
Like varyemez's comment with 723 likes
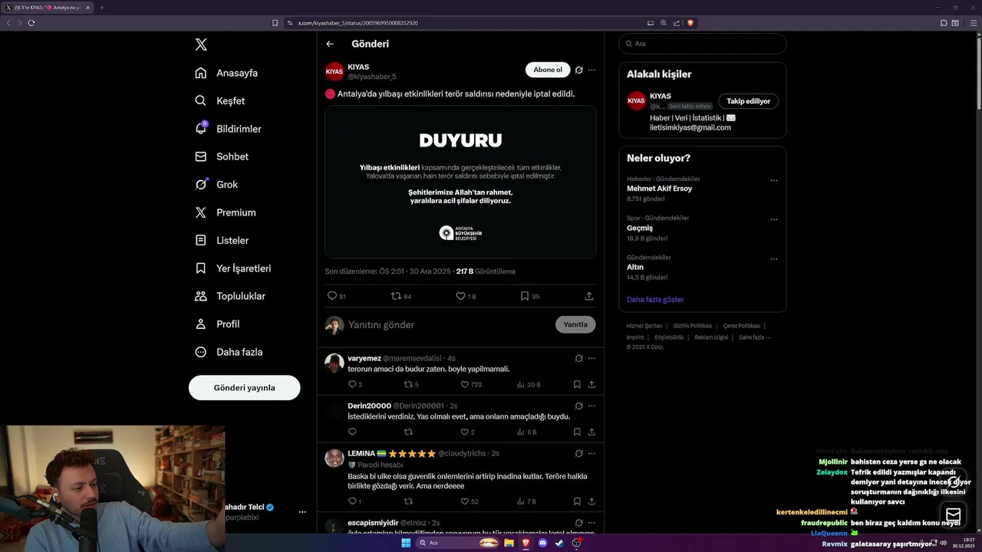465,384
